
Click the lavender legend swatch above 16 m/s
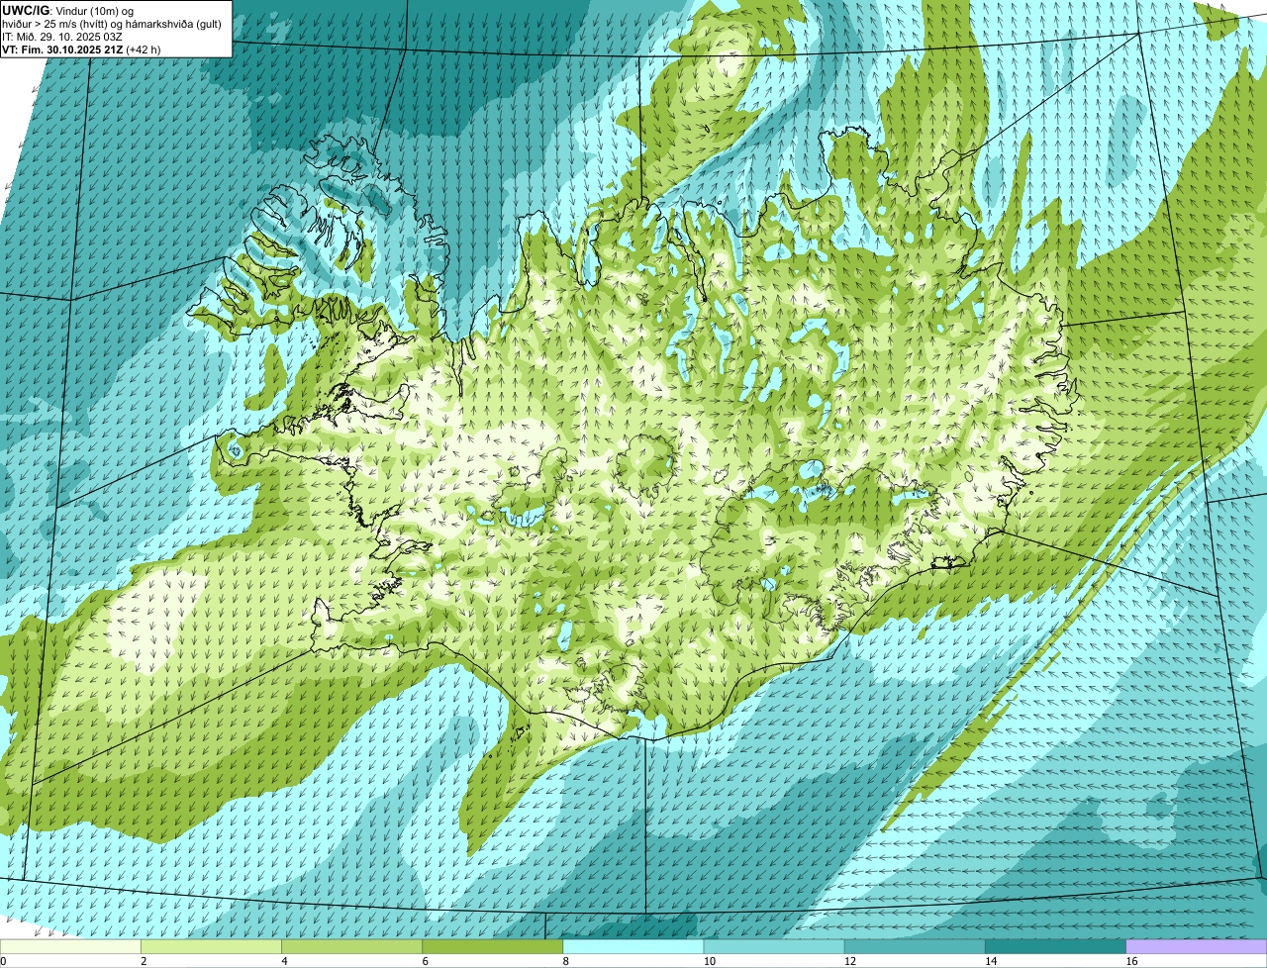pyautogui.click(x=1196, y=947)
